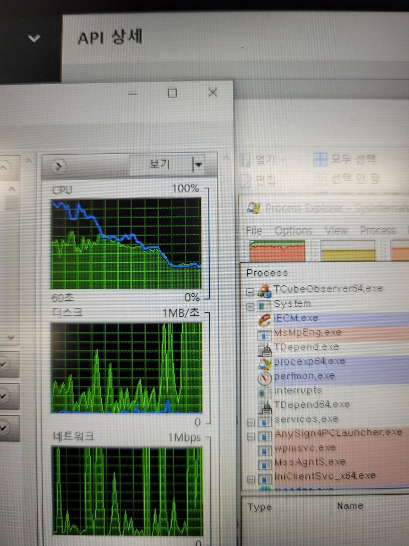Screen dimensions: 409x546
Task: Click the 디스크 (Disk) graph
Action: tap(127, 367)
